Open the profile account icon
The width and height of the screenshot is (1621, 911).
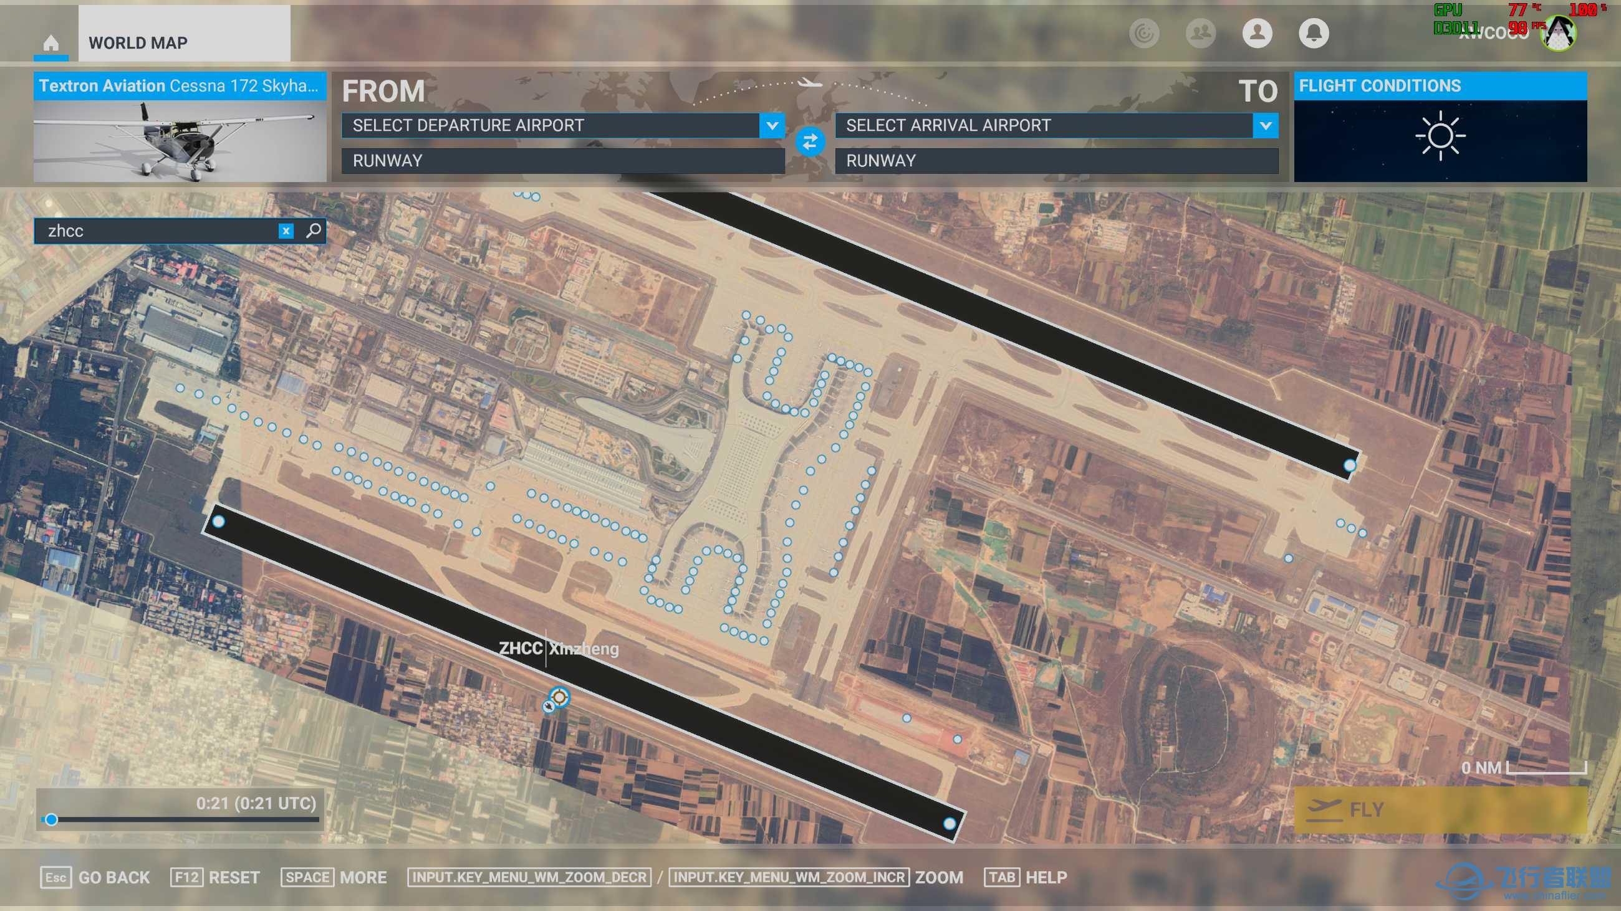coord(1257,32)
